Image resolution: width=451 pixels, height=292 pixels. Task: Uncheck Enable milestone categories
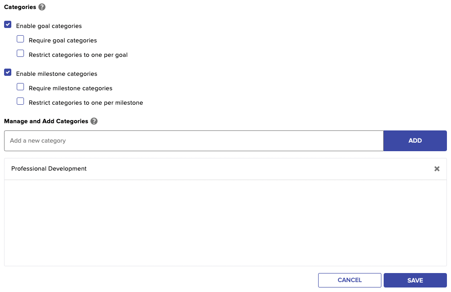tap(8, 72)
